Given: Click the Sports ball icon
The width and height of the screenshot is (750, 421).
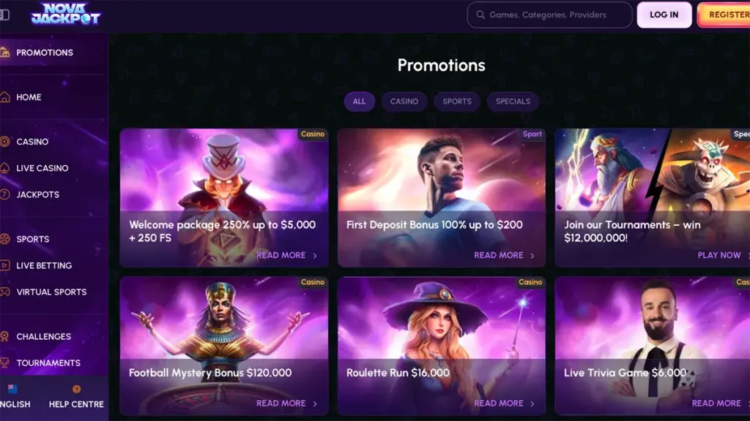Looking at the screenshot, I should [x=5, y=239].
